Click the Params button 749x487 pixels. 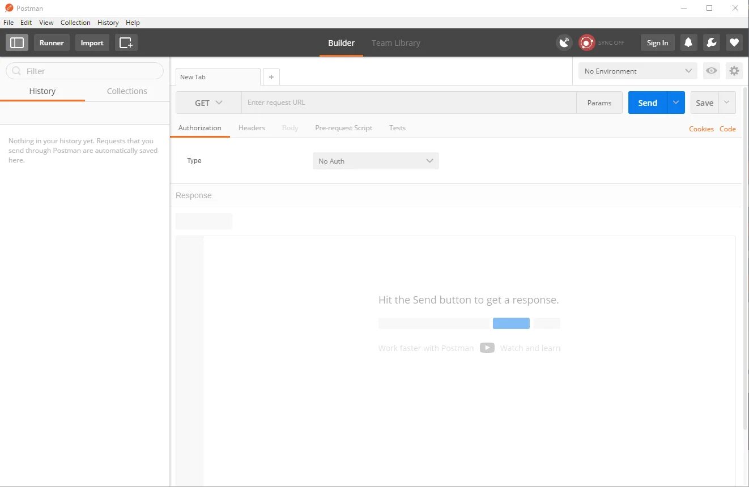click(x=599, y=102)
